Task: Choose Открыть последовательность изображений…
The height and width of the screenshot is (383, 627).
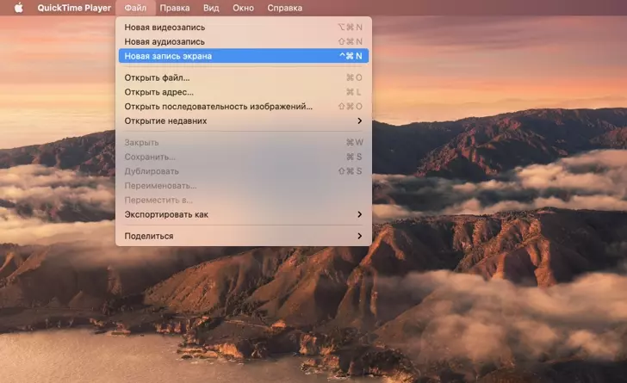Action: (244, 107)
